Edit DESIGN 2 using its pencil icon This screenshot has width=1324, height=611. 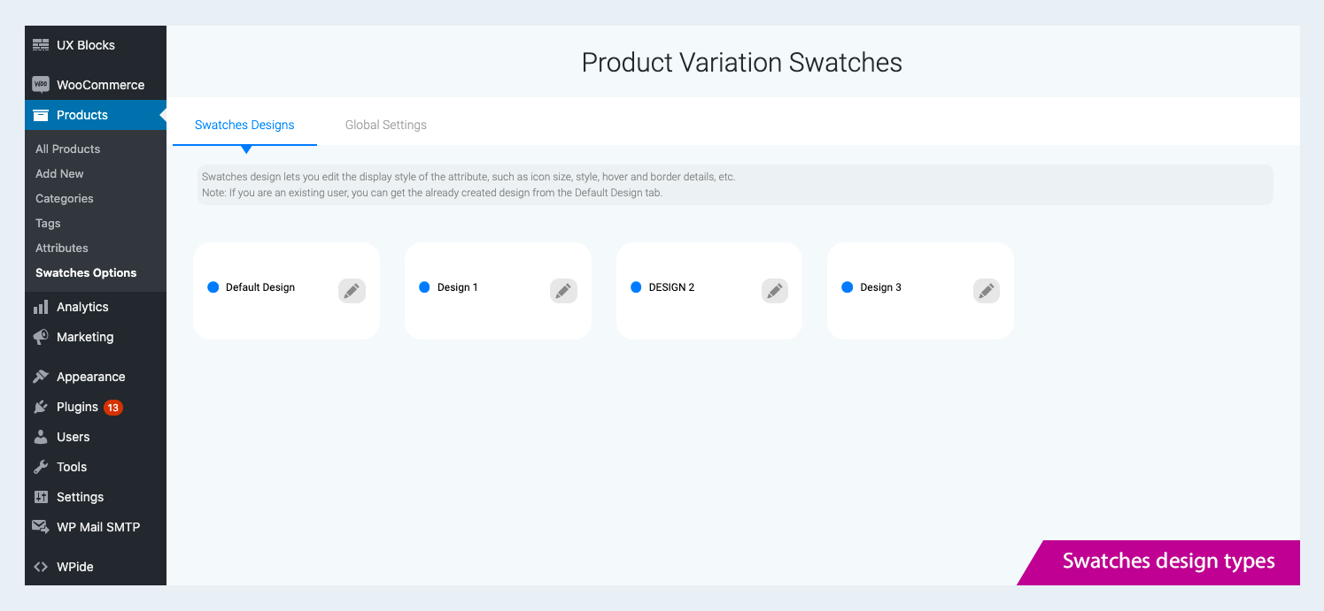pos(775,291)
